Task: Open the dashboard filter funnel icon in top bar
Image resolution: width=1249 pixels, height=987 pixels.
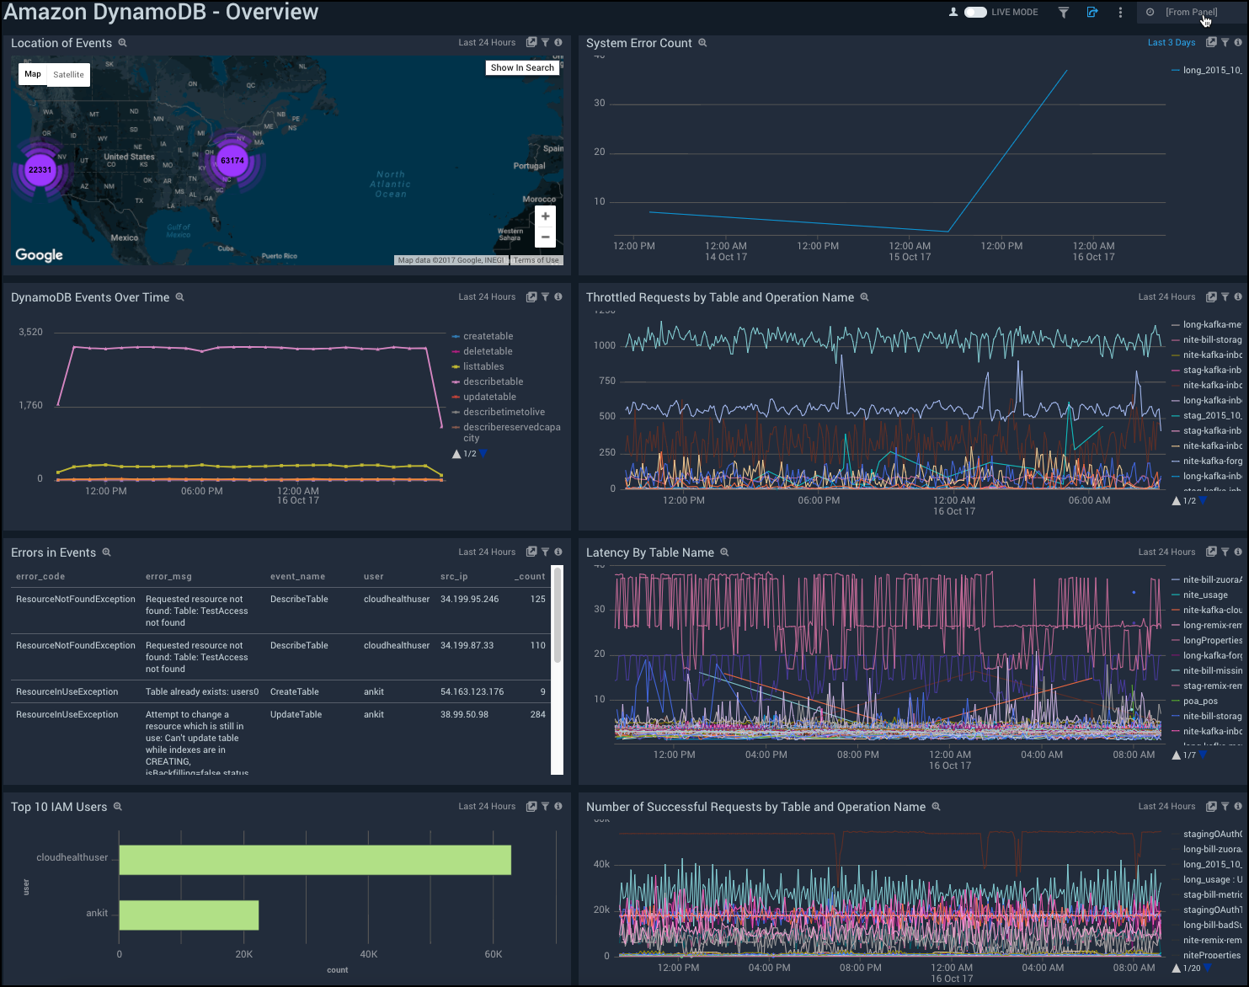Action: (1064, 12)
